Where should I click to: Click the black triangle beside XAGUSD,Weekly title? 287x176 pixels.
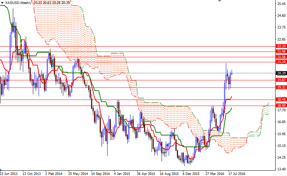pyautogui.click(x=2, y=3)
